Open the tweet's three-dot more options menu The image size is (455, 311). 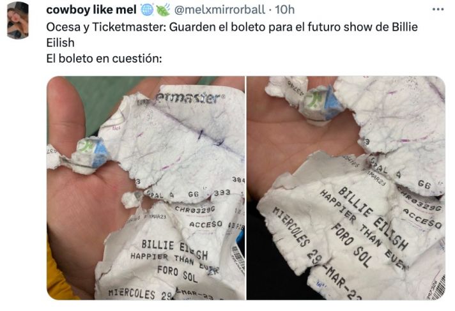click(438, 10)
